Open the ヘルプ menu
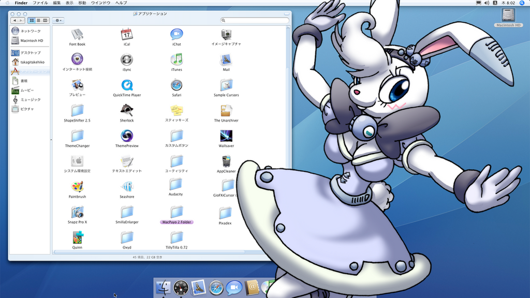Image resolution: width=530 pixels, height=298 pixels. [121, 3]
